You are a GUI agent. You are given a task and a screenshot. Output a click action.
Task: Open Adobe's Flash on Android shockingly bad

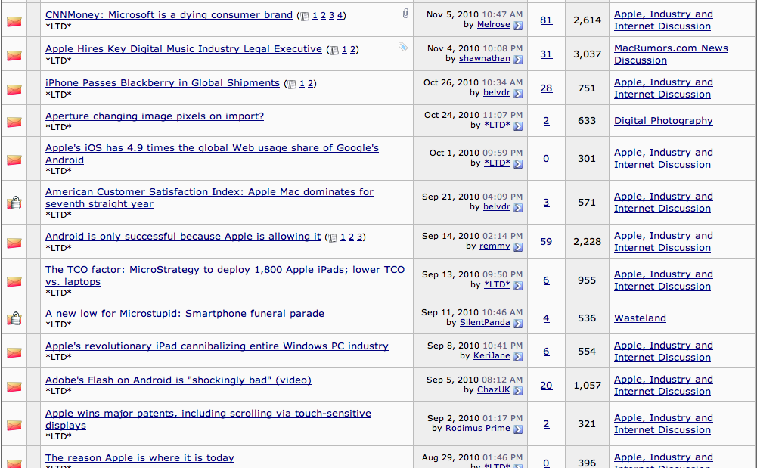click(x=178, y=380)
